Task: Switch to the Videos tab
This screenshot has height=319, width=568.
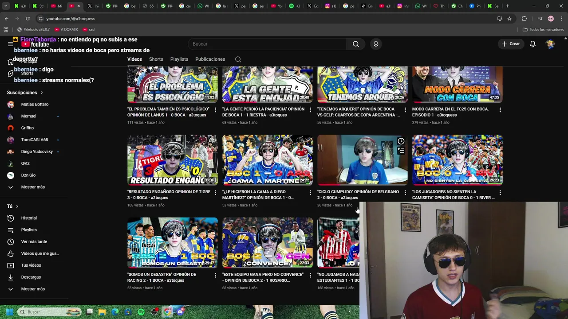Action: pyautogui.click(x=134, y=59)
